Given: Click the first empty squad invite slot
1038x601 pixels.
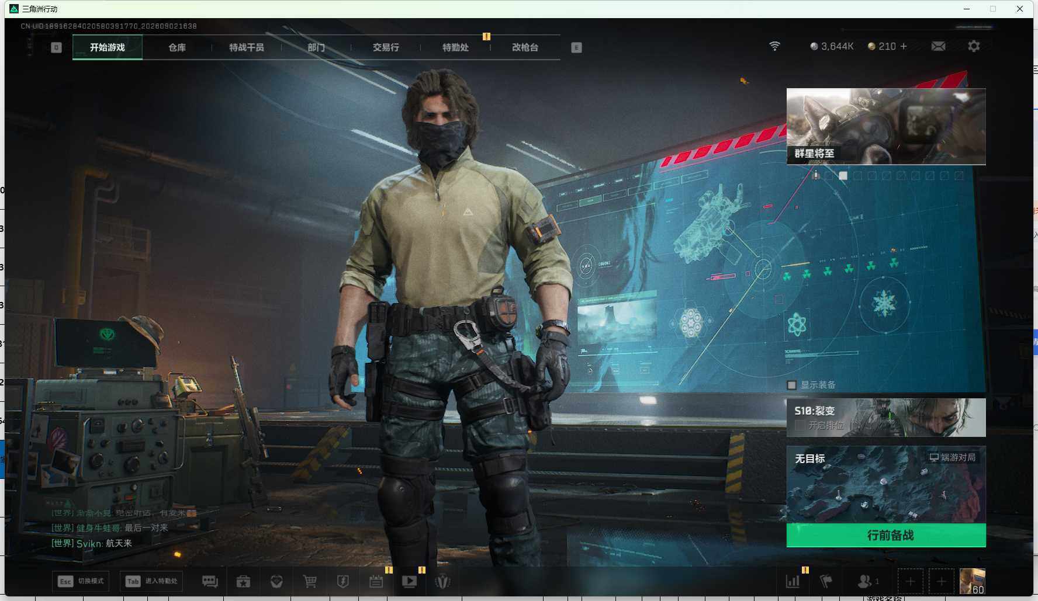Looking at the screenshot, I should 910,581.
